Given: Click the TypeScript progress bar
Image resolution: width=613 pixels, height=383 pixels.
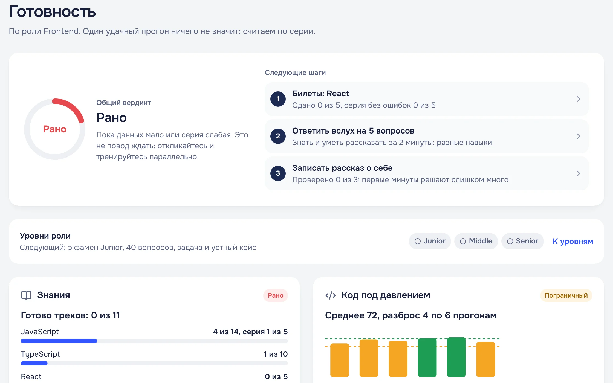Looking at the screenshot, I should [x=154, y=363].
